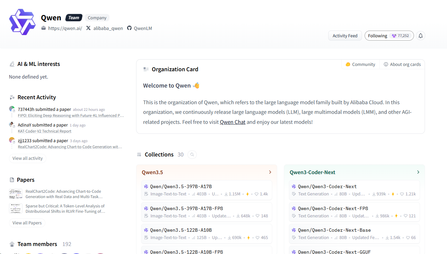
Task: Open the KAT-Coder-V2 Technical Report link
Action: (x=45, y=131)
